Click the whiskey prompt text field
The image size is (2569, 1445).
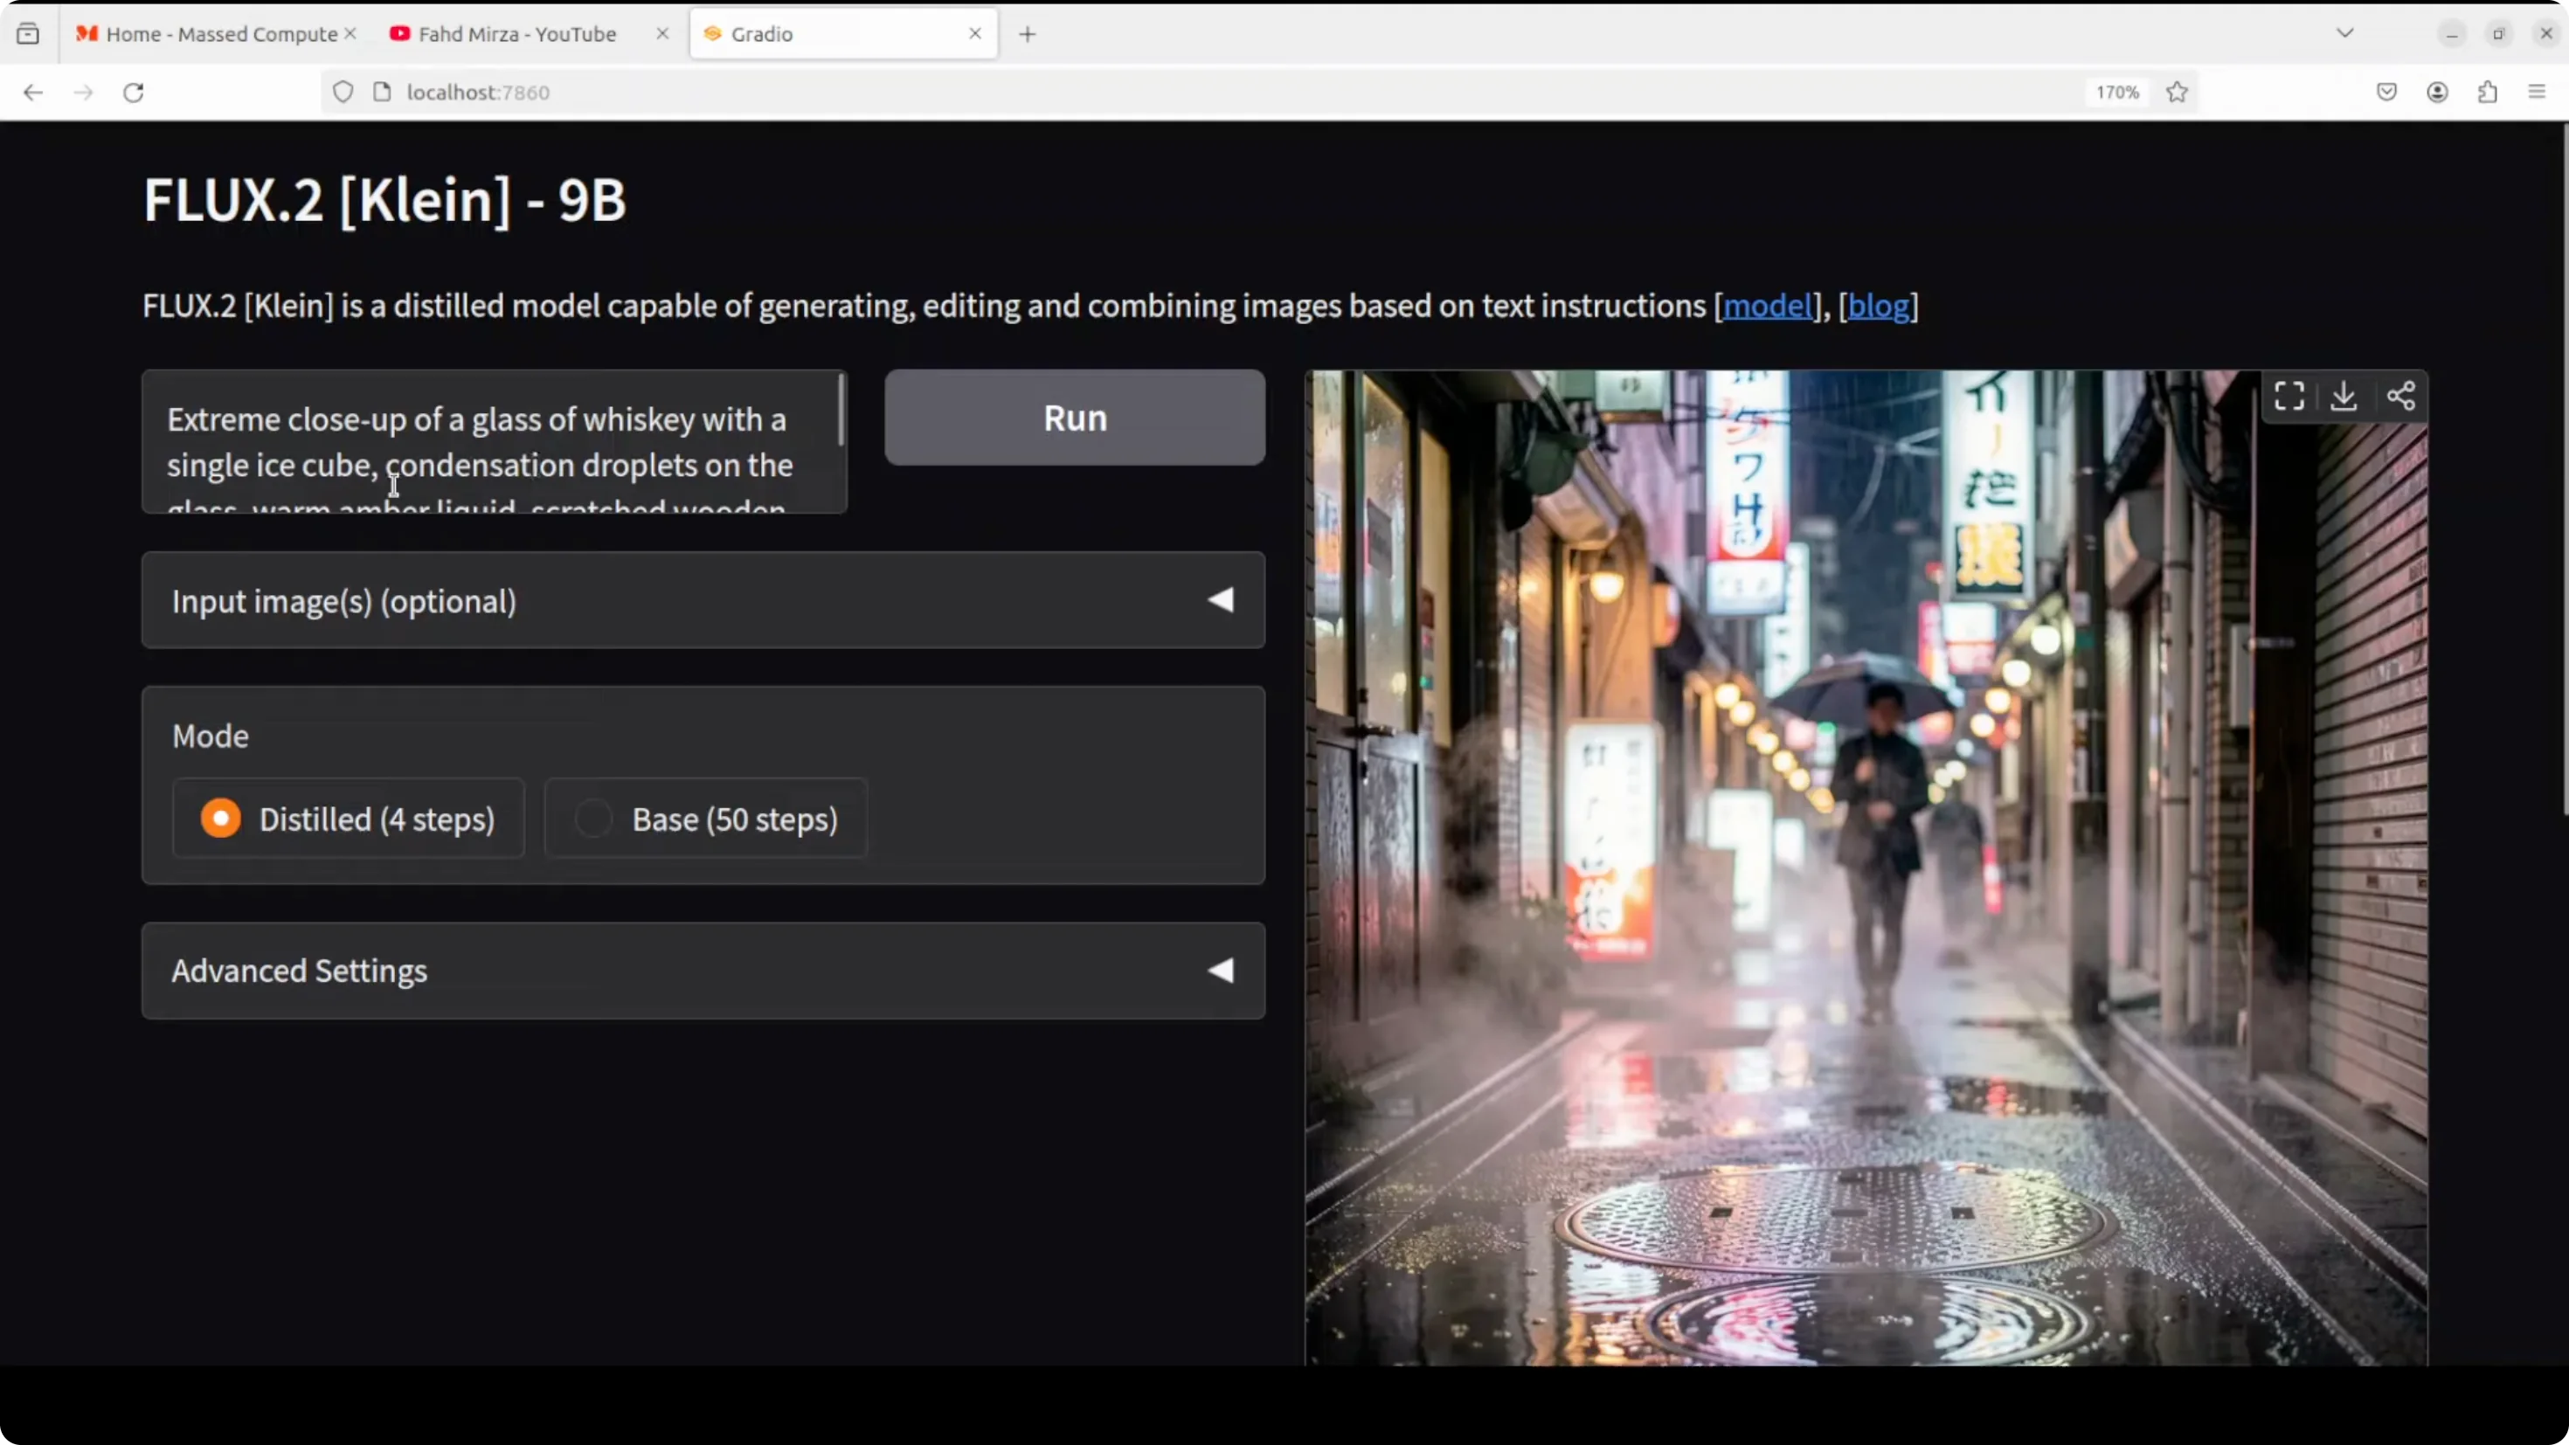coord(479,442)
